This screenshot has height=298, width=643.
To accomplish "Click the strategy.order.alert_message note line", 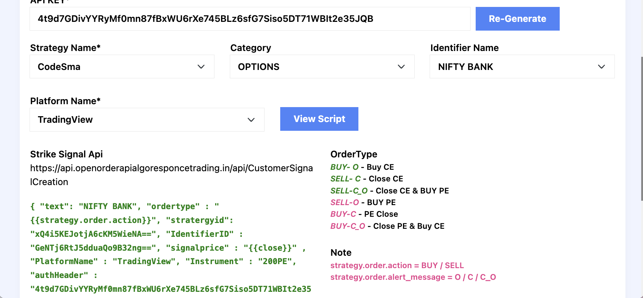I will pos(413,277).
